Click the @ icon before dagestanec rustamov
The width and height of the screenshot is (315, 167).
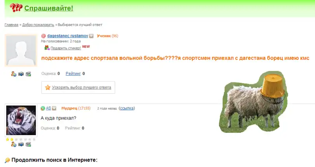point(44,36)
